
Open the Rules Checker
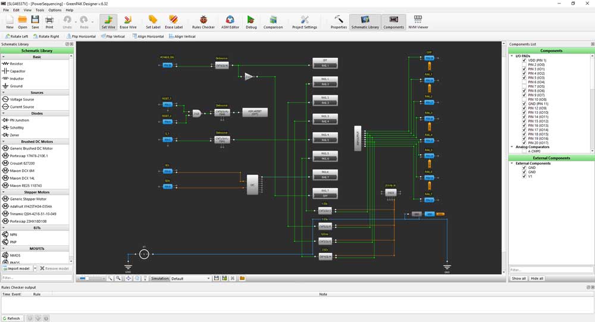tap(203, 22)
